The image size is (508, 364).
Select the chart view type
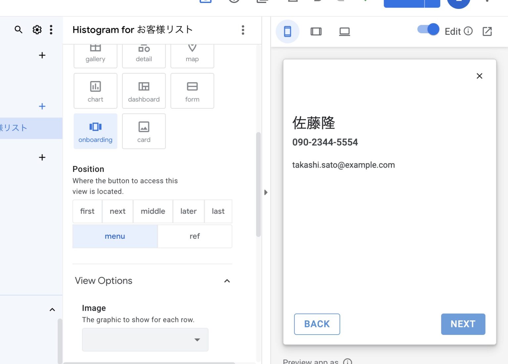tap(95, 91)
